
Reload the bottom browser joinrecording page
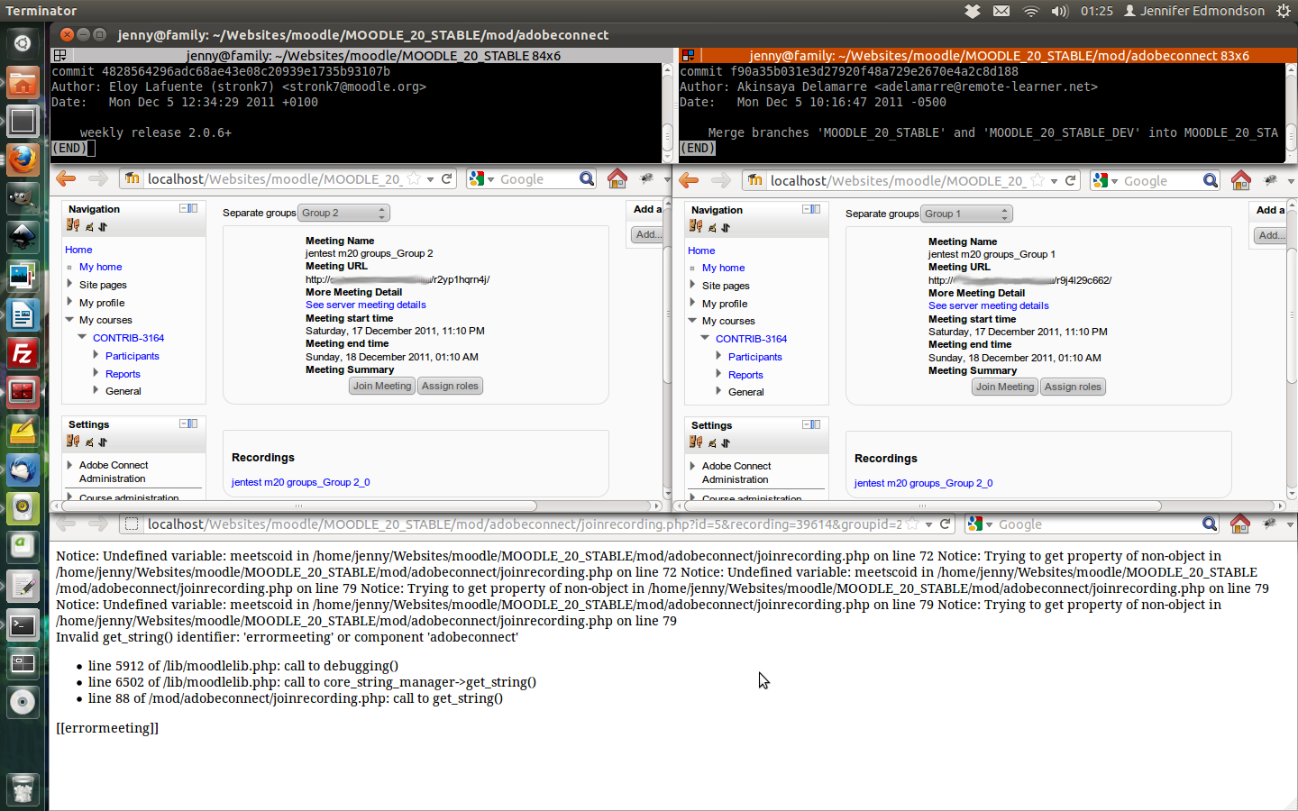click(946, 524)
